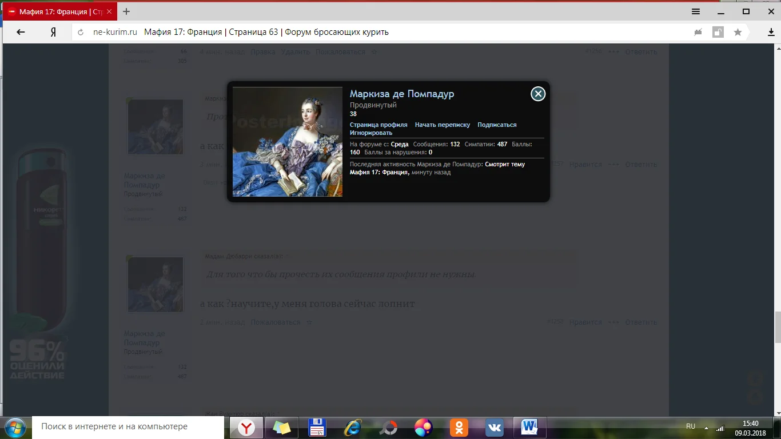The height and width of the screenshot is (439, 781).
Task: Bookmark this page with the star icon
Action: pos(738,32)
